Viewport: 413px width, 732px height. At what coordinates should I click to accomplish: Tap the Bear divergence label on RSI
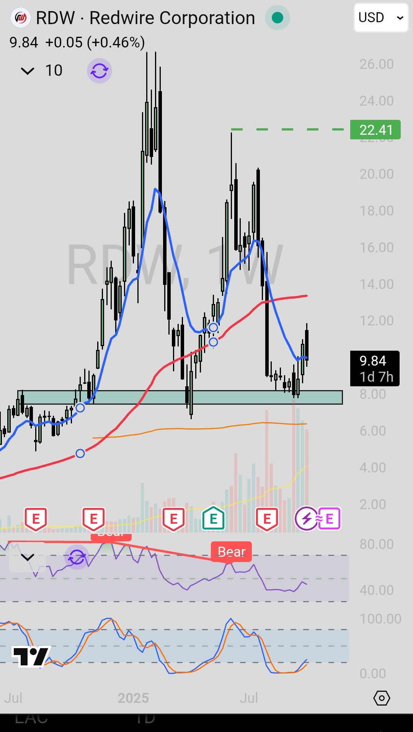(232, 552)
